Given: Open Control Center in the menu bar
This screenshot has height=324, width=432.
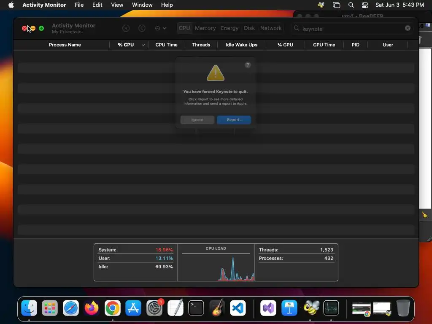Looking at the screenshot, I should point(365,5).
